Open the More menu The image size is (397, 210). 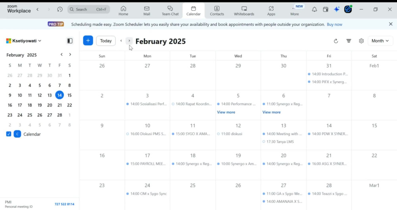click(295, 11)
